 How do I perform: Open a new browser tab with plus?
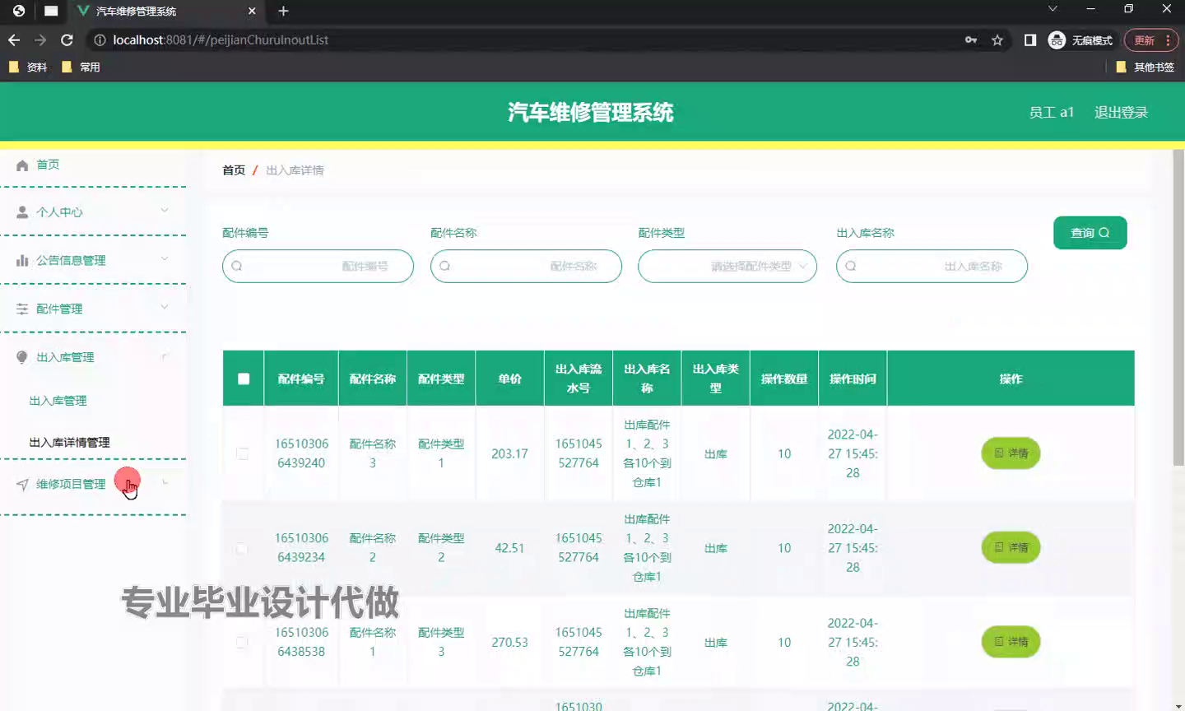(283, 11)
